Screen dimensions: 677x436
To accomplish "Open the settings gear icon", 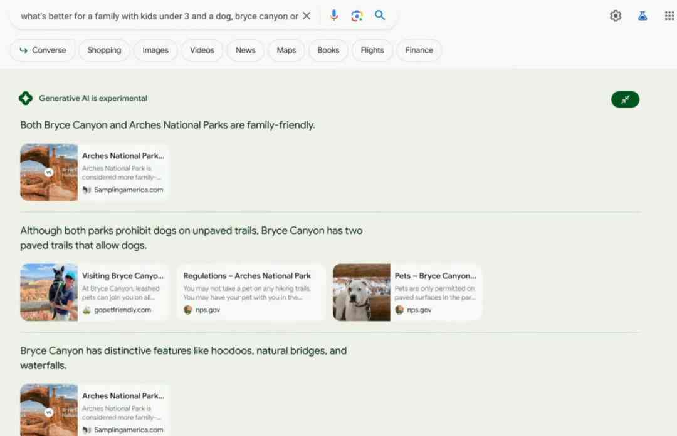I will [x=616, y=16].
